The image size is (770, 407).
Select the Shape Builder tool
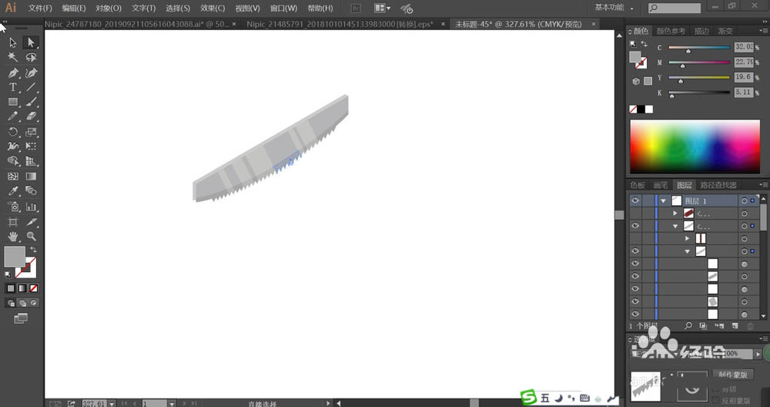click(13, 161)
